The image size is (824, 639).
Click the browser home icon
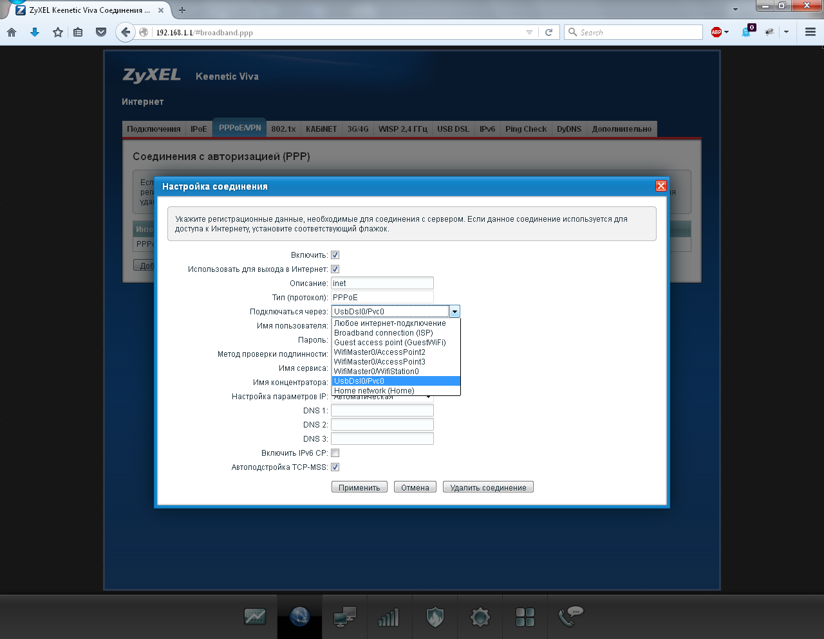coord(12,32)
